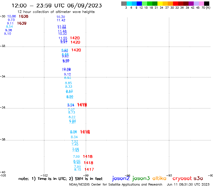Screen dimensions: 213x187
Task: Click the "70 (ft)" legend scale label
Action: 206,7
